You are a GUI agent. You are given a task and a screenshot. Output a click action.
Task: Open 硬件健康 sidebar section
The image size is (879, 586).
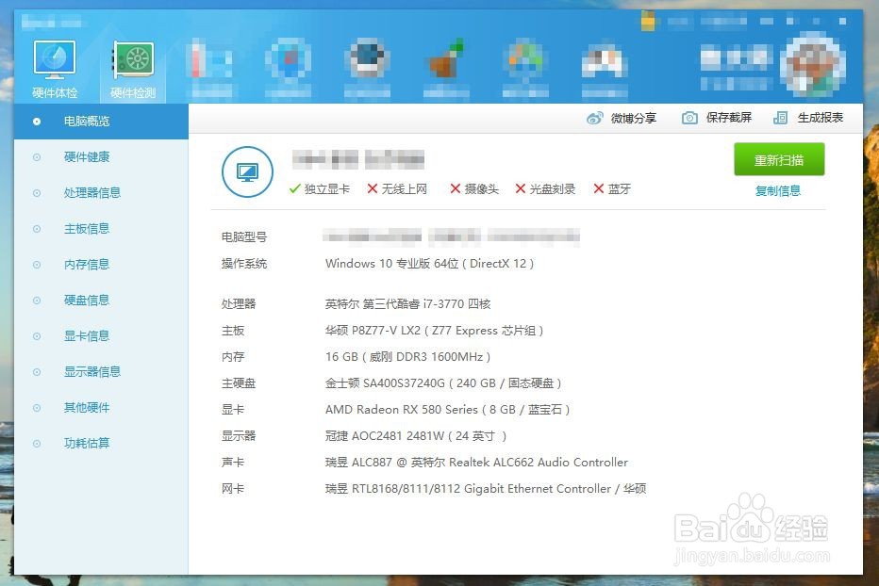click(101, 157)
